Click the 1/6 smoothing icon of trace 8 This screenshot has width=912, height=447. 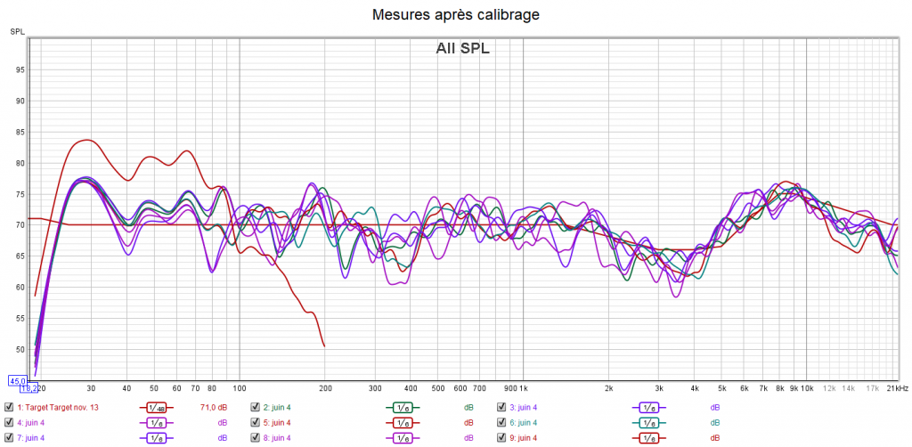pos(403,438)
